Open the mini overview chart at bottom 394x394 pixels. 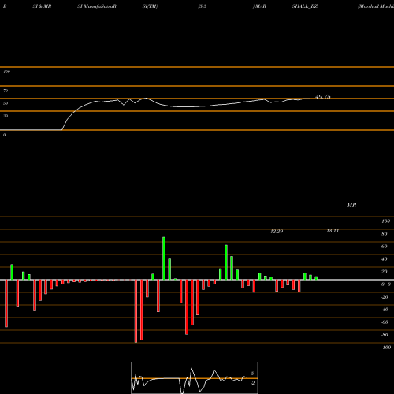pyautogui.click(x=195, y=377)
